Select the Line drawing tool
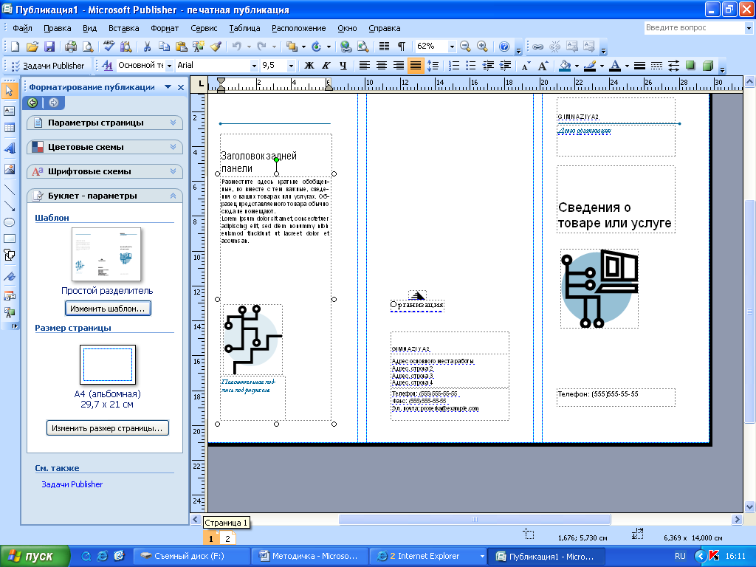 pos(9,190)
